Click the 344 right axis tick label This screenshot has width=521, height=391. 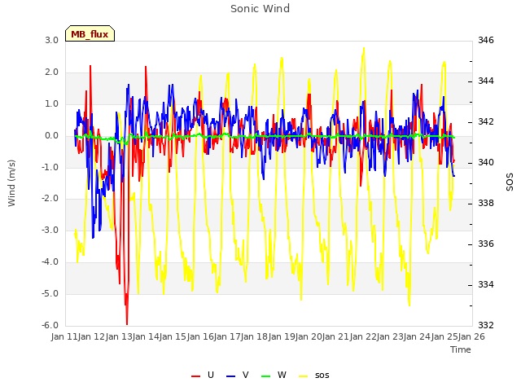tap(486, 81)
